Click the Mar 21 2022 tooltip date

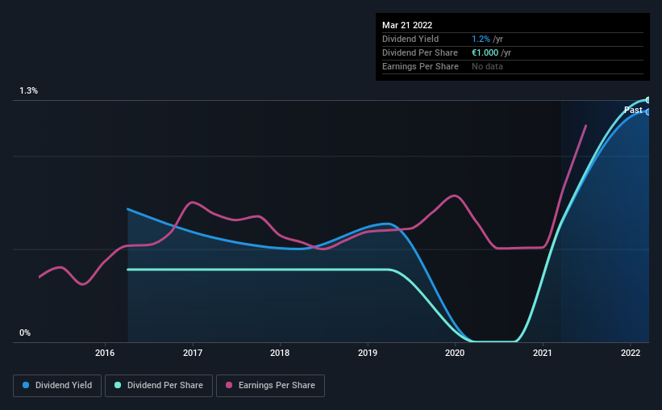pos(407,25)
